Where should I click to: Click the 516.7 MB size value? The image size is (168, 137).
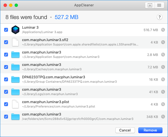point(151,30)
